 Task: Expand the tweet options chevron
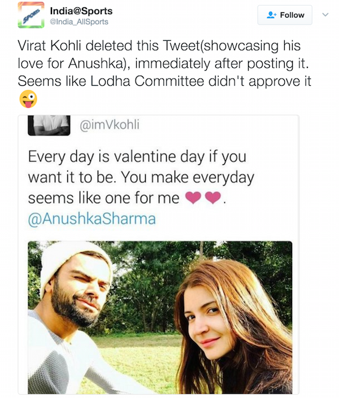(324, 15)
